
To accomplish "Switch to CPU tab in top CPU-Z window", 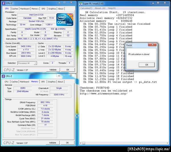I will (7, 9).
